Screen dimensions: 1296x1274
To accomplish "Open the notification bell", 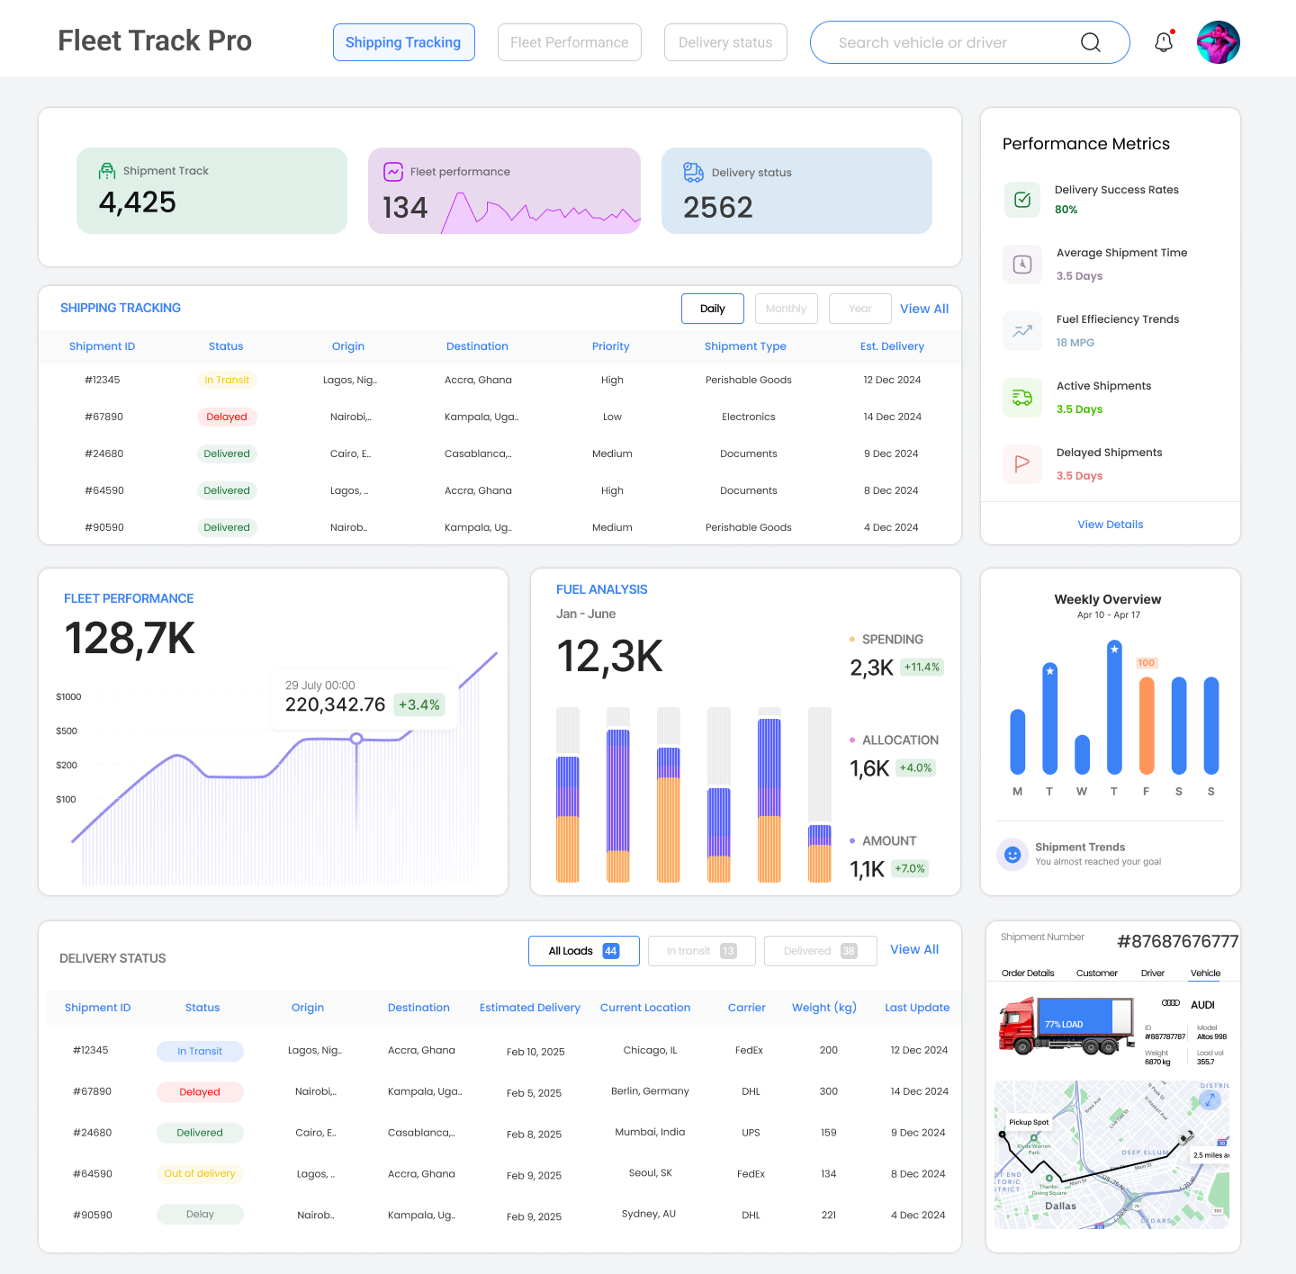I will 1164,41.
